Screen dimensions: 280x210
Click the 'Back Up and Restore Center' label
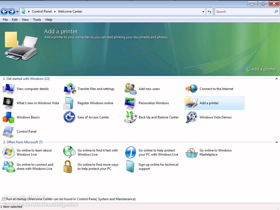tap(159, 117)
